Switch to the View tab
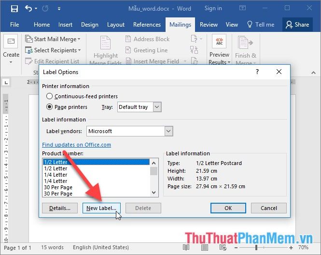The height and width of the screenshot is (255, 321). click(x=232, y=25)
